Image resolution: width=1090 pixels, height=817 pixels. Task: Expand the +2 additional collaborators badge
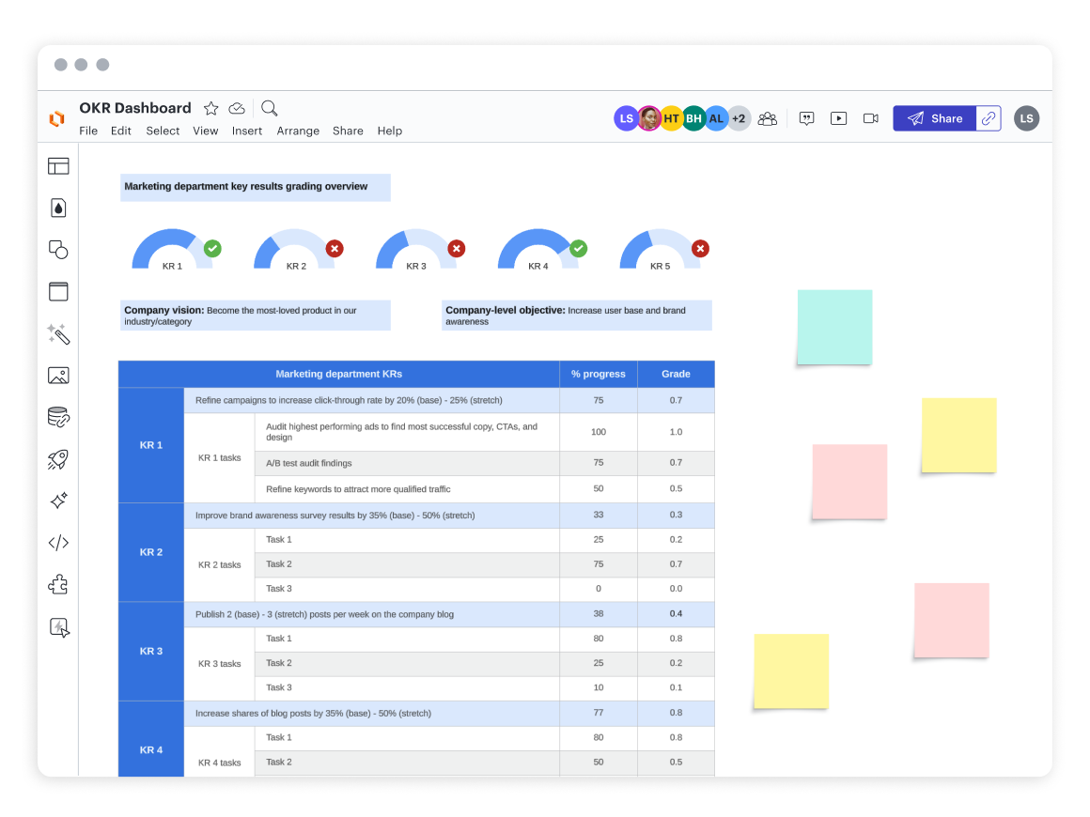pos(739,118)
